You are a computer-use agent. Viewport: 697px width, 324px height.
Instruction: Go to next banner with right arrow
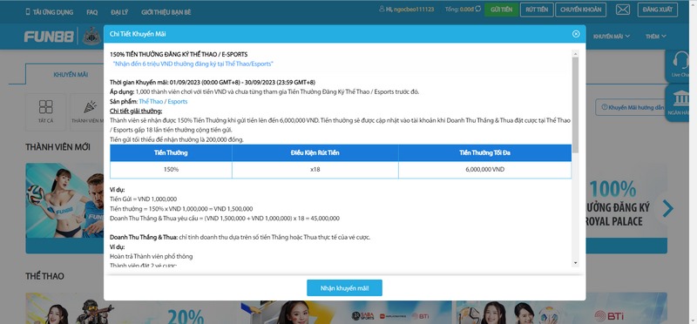click(x=667, y=208)
